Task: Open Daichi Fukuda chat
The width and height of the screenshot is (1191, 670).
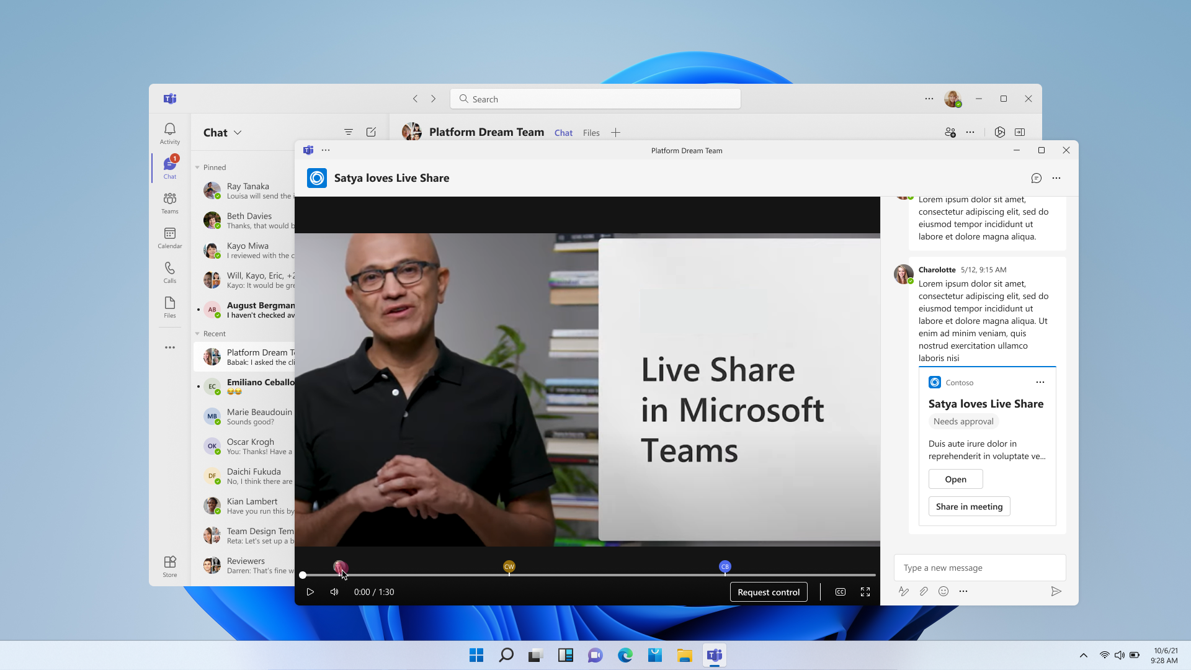Action: [244, 476]
